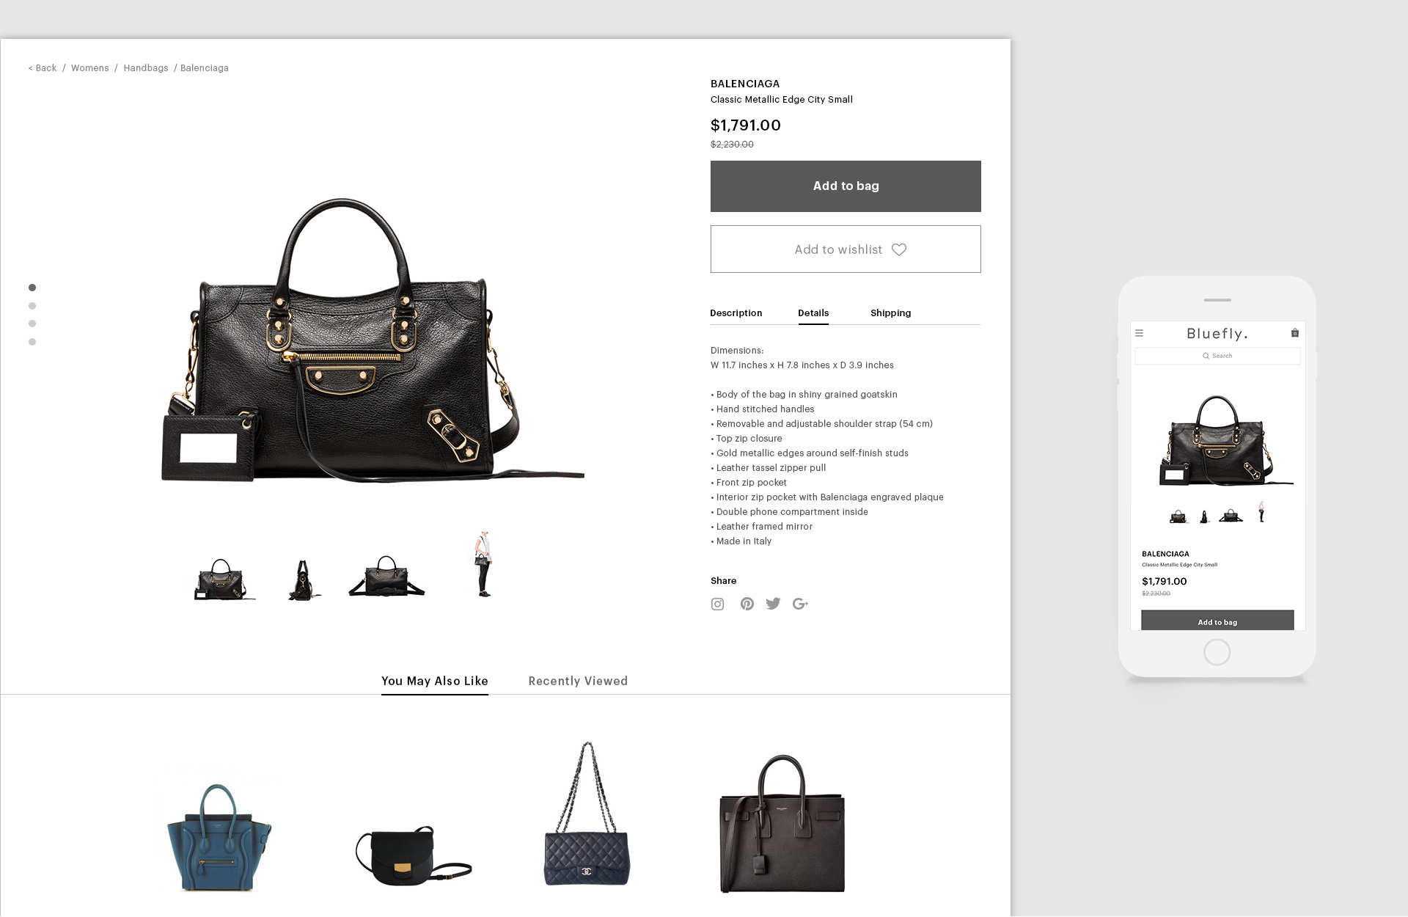The width and height of the screenshot is (1408, 917).
Task: Click the desktop Add to bag button
Action: click(x=846, y=186)
